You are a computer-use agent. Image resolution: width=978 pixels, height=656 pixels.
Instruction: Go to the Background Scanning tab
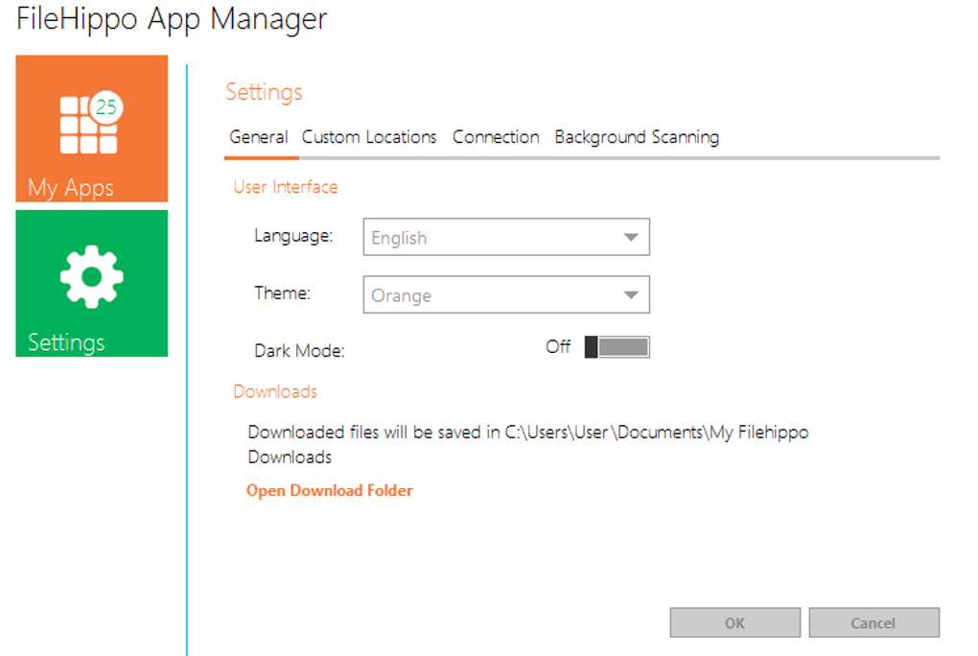pos(637,137)
